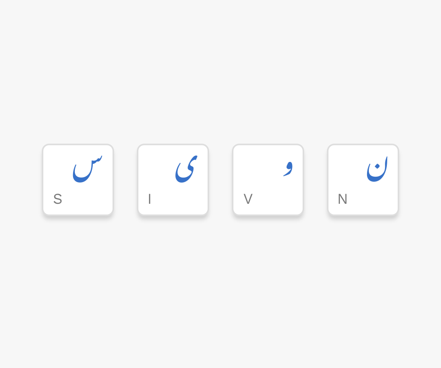
Task: Choose the key with the dotted letter ن
Action: pos(363,180)
